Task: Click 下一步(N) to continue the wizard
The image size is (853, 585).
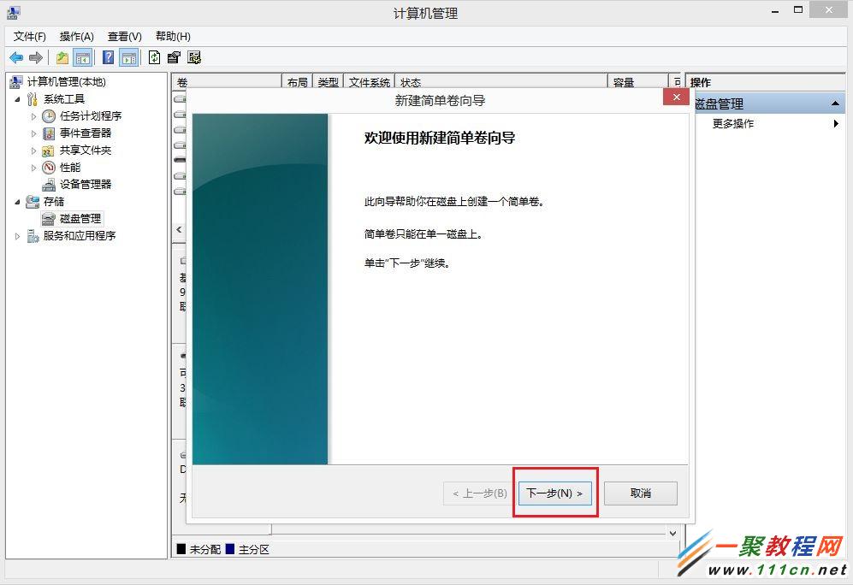Action: (555, 493)
